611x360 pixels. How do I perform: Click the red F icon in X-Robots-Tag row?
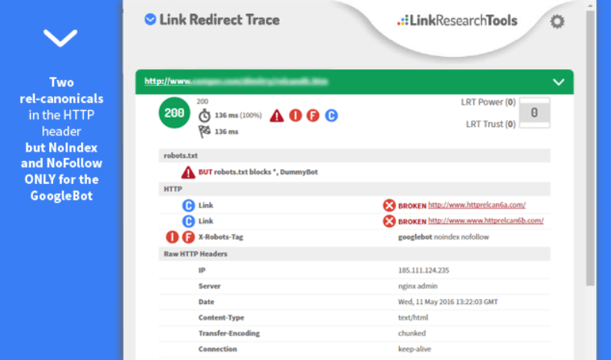click(188, 237)
